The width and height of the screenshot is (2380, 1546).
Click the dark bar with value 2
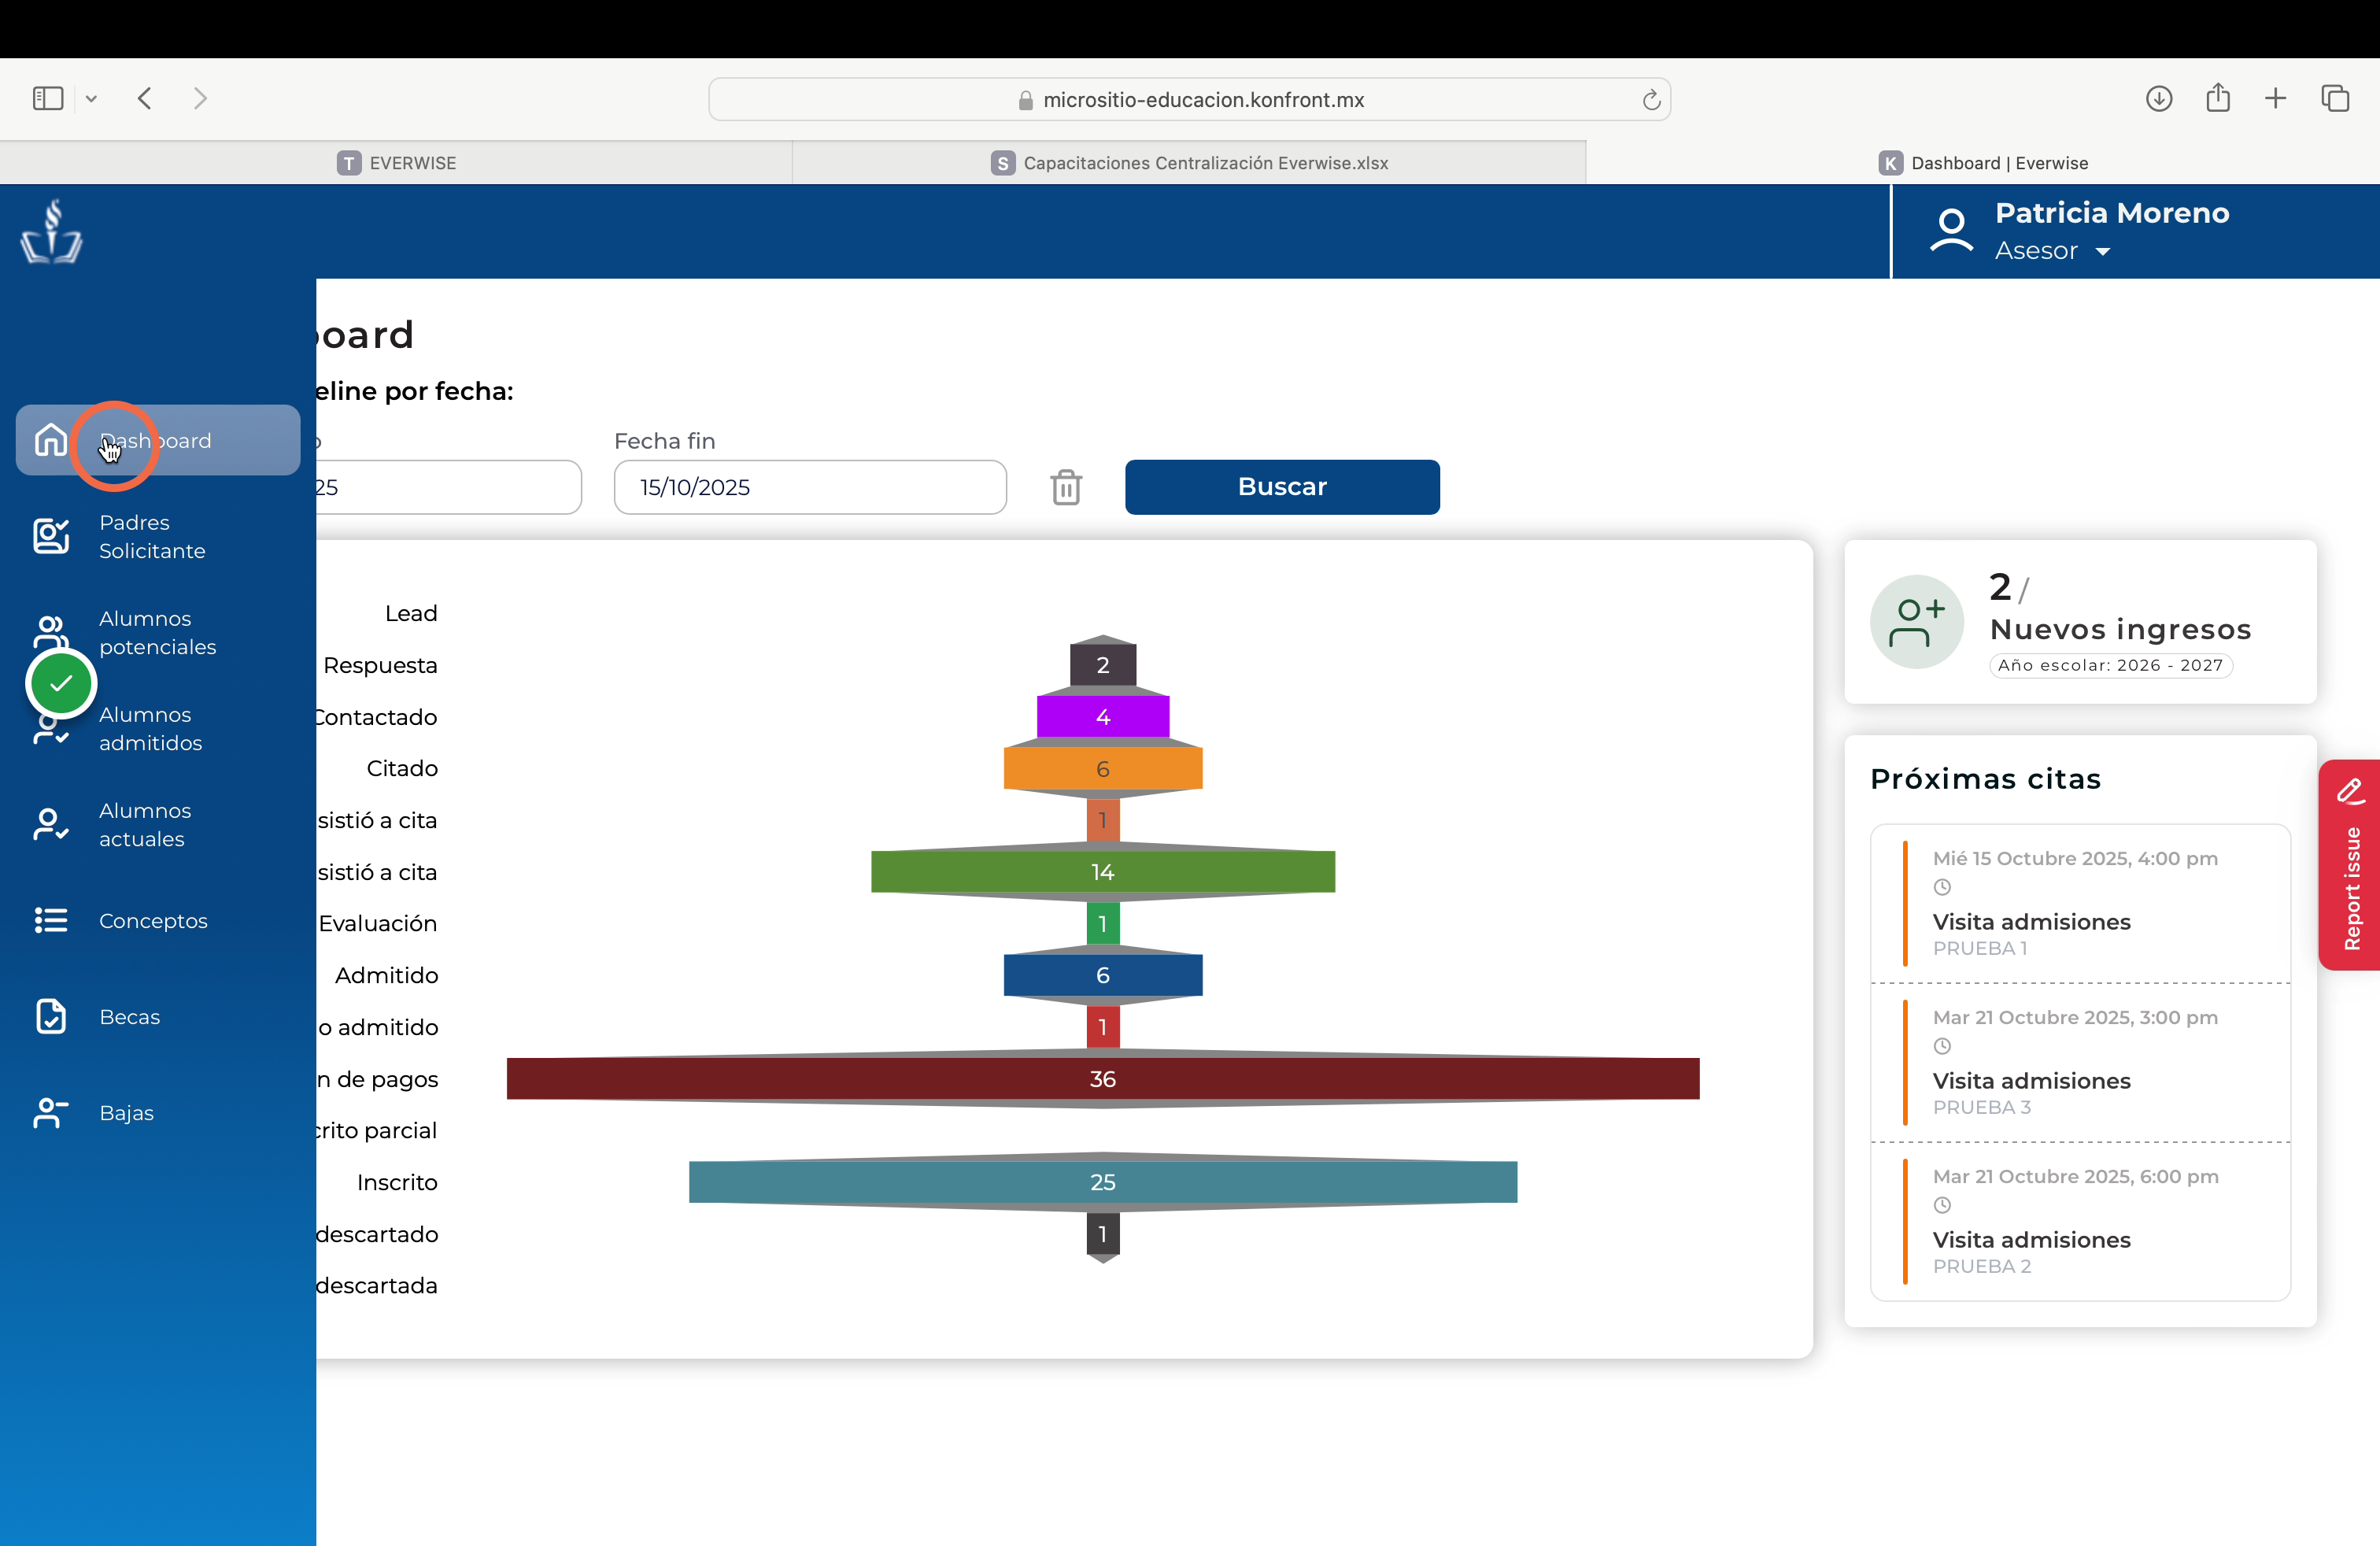pyautogui.click(x=1103, y=665)
